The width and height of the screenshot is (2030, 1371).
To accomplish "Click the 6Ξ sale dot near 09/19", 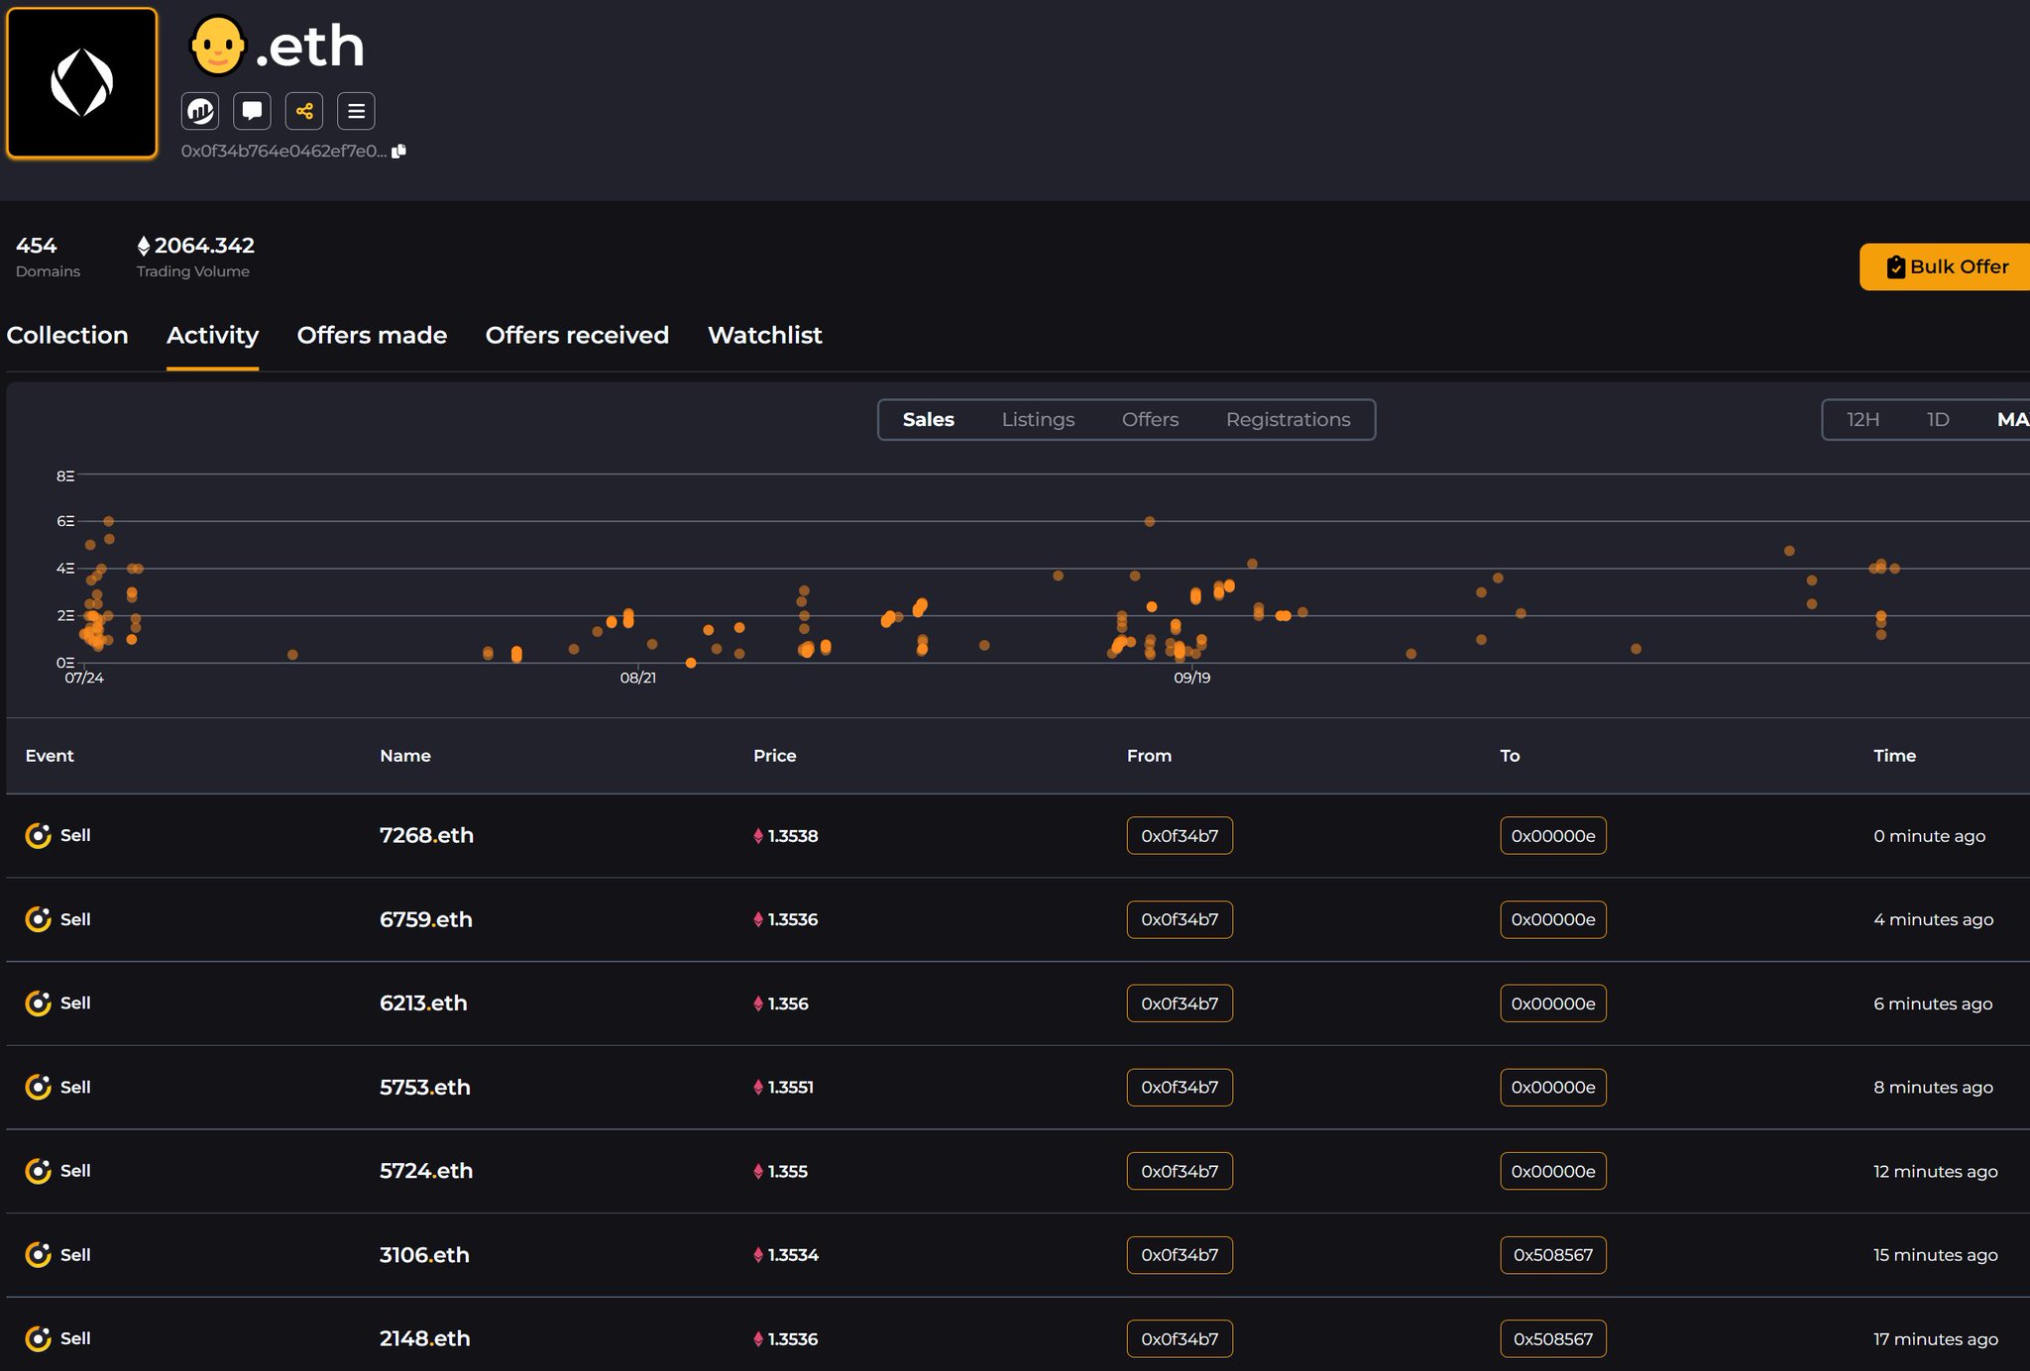I will click(x=1149, y=521).
